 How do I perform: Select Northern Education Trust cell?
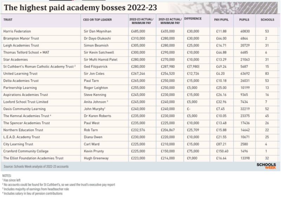(23, 130)
